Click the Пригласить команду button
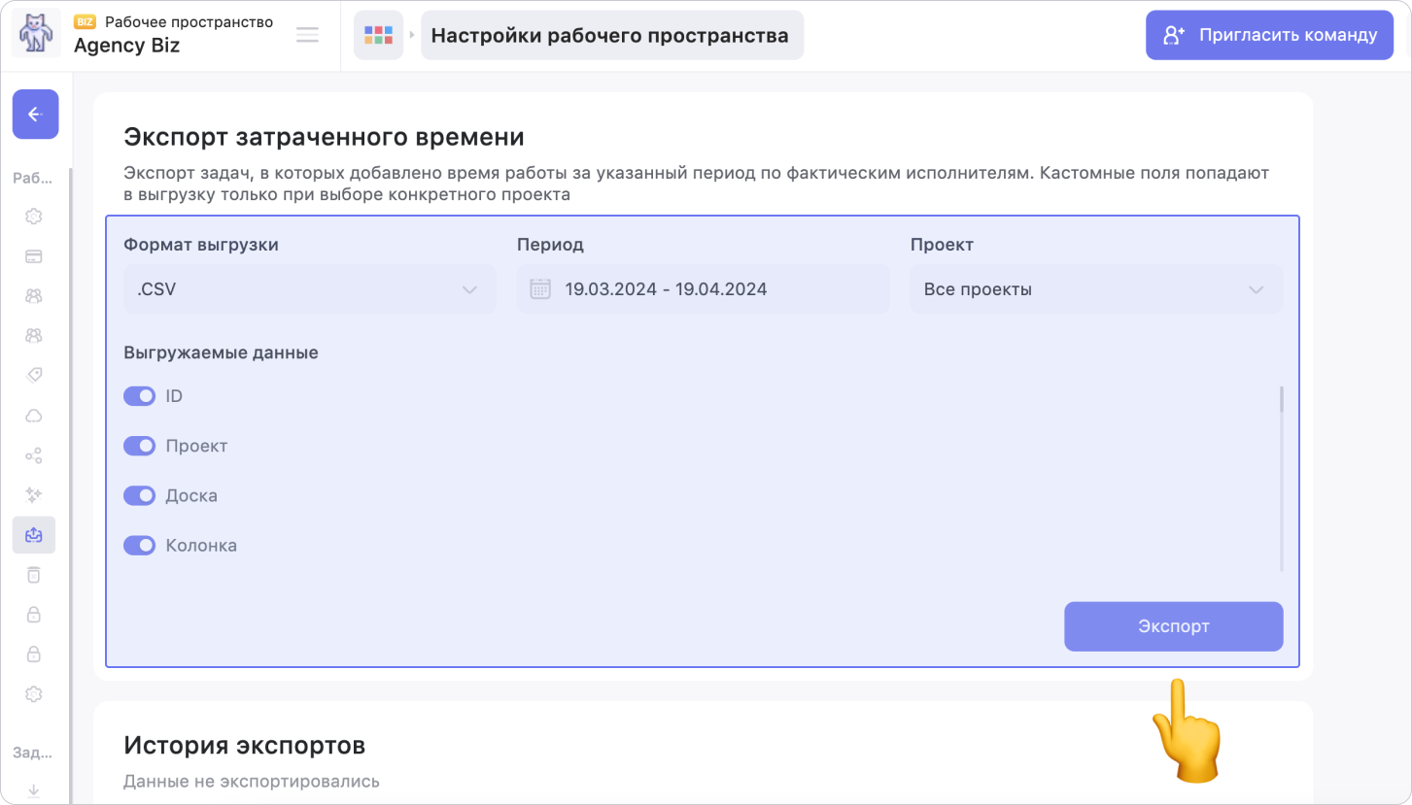 (1270, 36)
